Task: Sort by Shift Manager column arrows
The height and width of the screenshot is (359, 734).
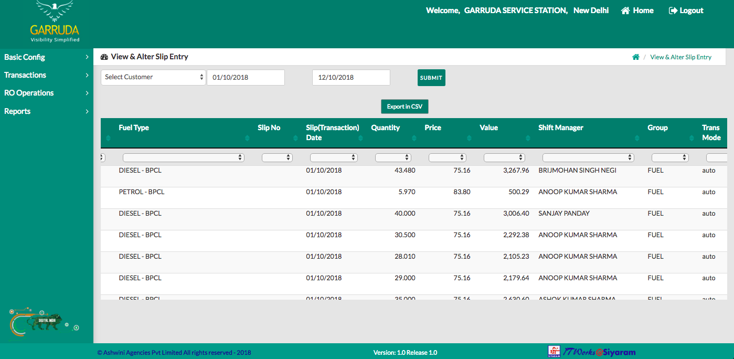Action: coord(637,138)
